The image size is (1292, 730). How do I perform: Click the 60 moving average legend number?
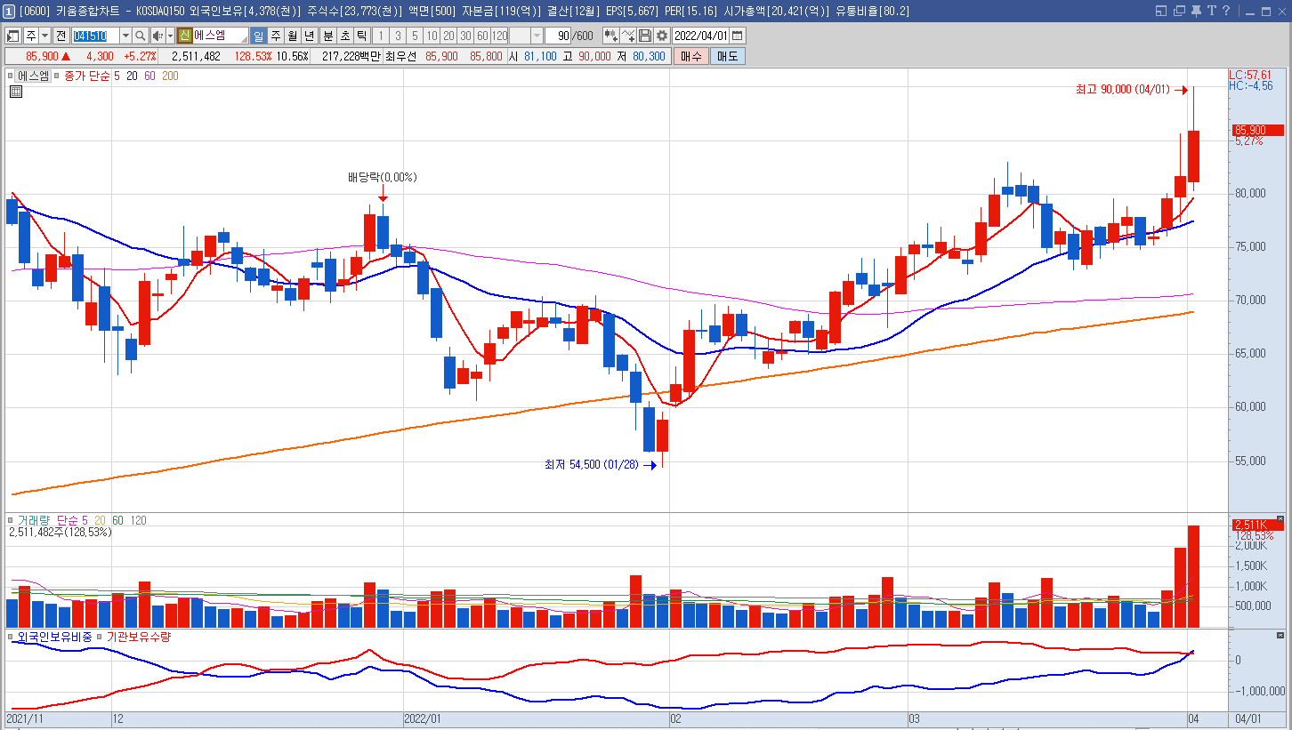pos(149,76)
